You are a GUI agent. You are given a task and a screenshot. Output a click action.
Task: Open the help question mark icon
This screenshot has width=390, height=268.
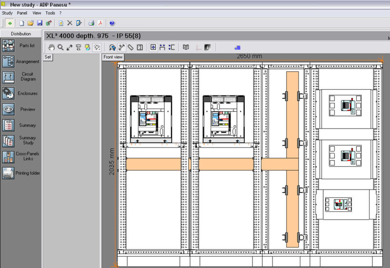112,23
